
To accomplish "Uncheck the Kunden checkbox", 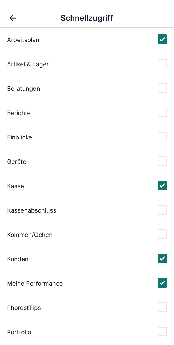I will point(162,259).
